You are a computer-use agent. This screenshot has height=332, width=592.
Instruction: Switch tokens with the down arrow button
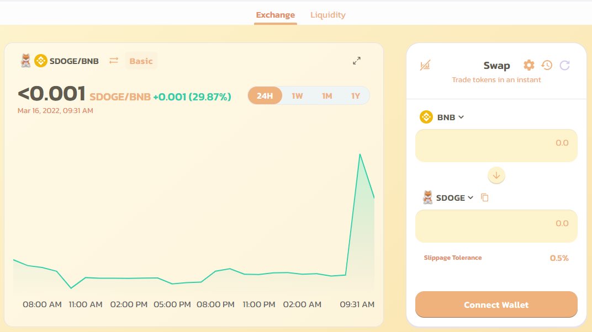[x=496, y=175]
